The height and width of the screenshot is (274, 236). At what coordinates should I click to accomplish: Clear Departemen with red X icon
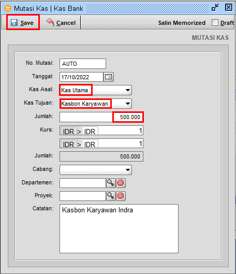click(x=121, y=183)
